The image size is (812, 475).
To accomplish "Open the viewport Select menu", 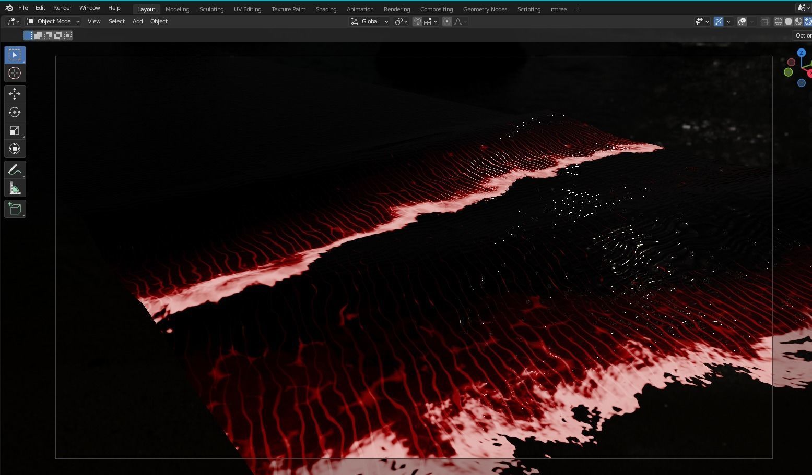I will tap(116, 21).
